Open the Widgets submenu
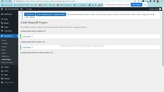The height and width of the screenshot is (92, 164). pos(4,47)
